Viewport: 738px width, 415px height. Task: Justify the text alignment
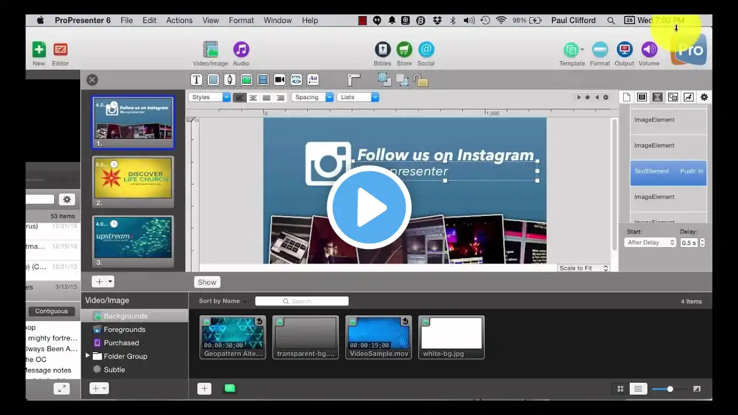point(267,97)
